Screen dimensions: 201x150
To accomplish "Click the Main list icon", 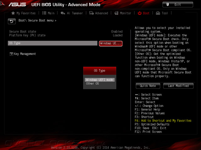I will click(x=44, y=13).
